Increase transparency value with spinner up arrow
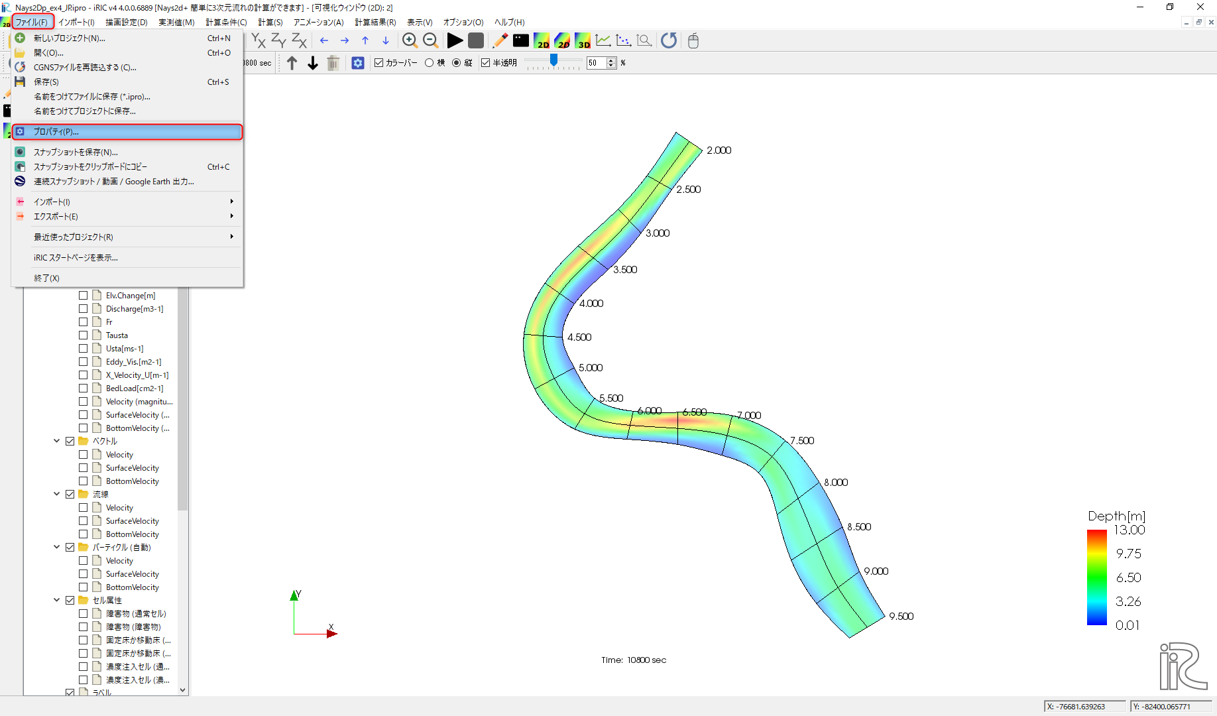 (612, 60)
